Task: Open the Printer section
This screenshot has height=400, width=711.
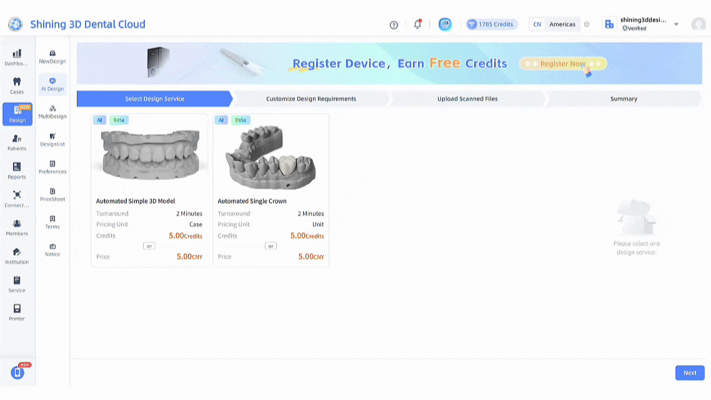Action: [x=17, y=312]
